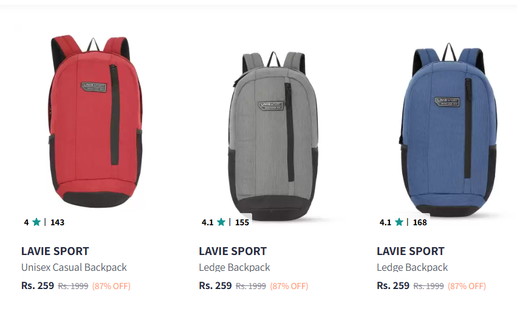
Task: Click the 87% OFF label on blue backpack
Action: (467, 286)
